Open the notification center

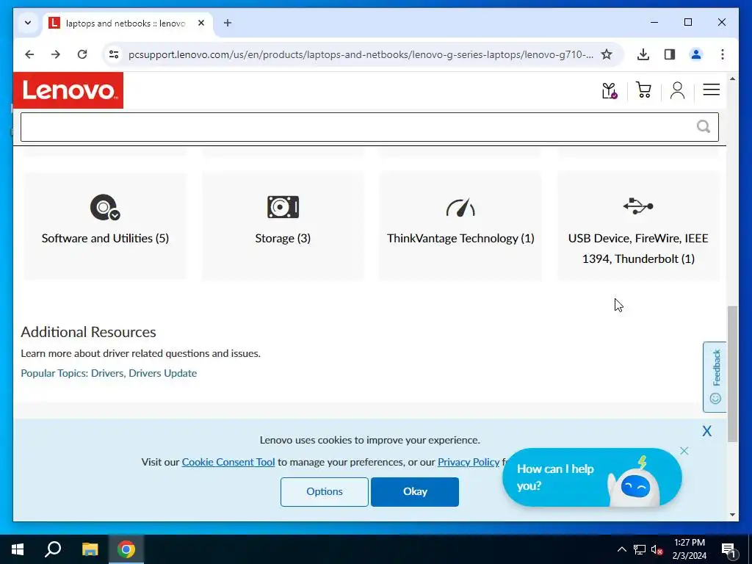click(x=728, y=549)
